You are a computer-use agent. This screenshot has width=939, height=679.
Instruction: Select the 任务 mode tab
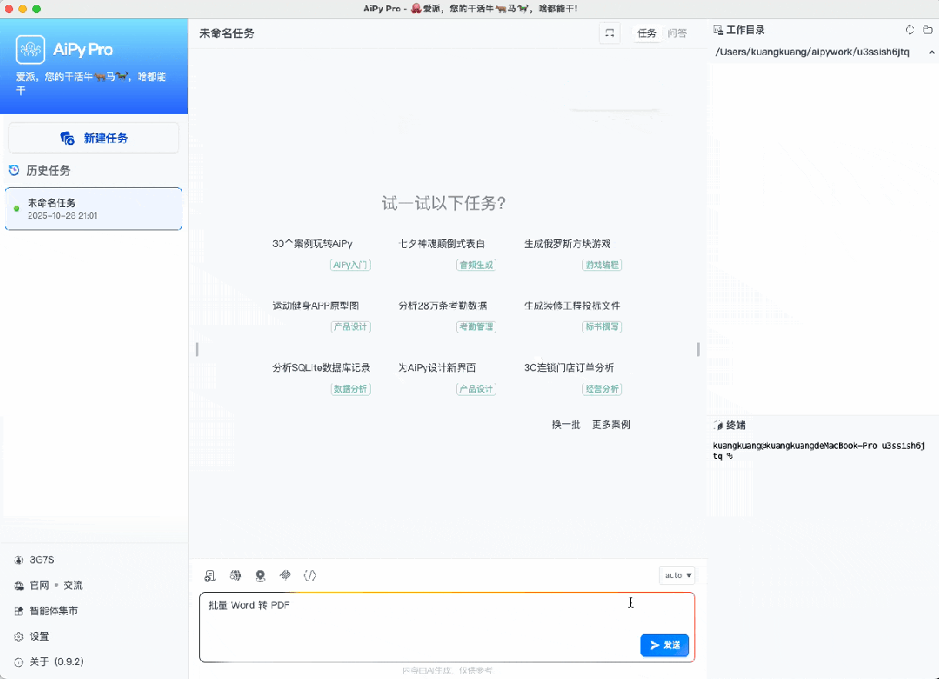coord(647,33)
